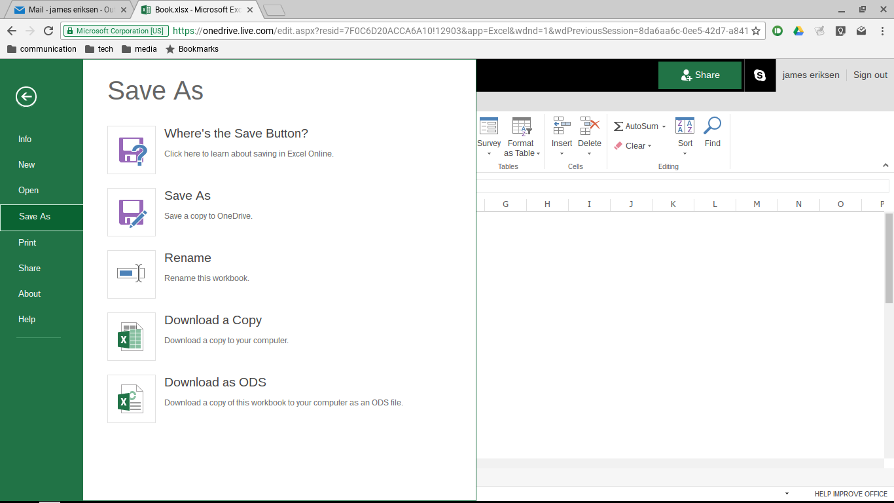
Task: Switch to the Mail - james eriksen tab
Action: pos(69,10)
